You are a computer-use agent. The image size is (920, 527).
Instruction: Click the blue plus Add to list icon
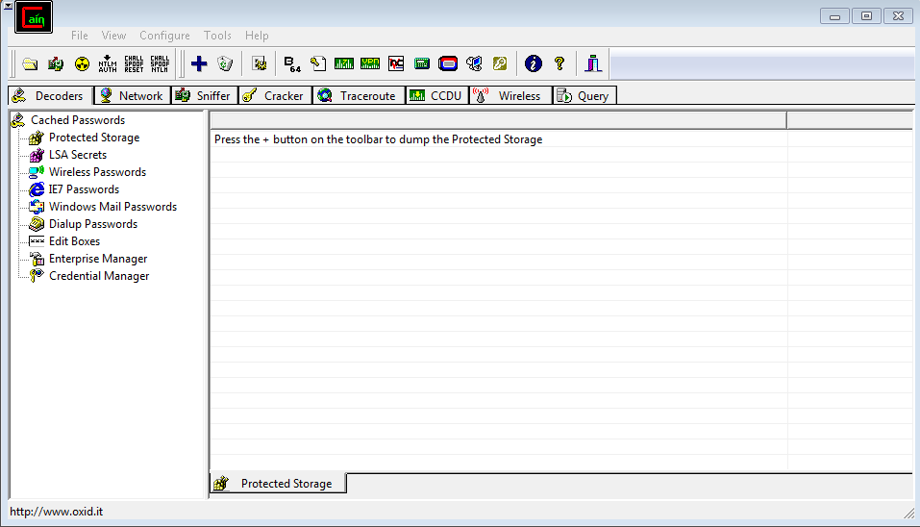(199, 63)
